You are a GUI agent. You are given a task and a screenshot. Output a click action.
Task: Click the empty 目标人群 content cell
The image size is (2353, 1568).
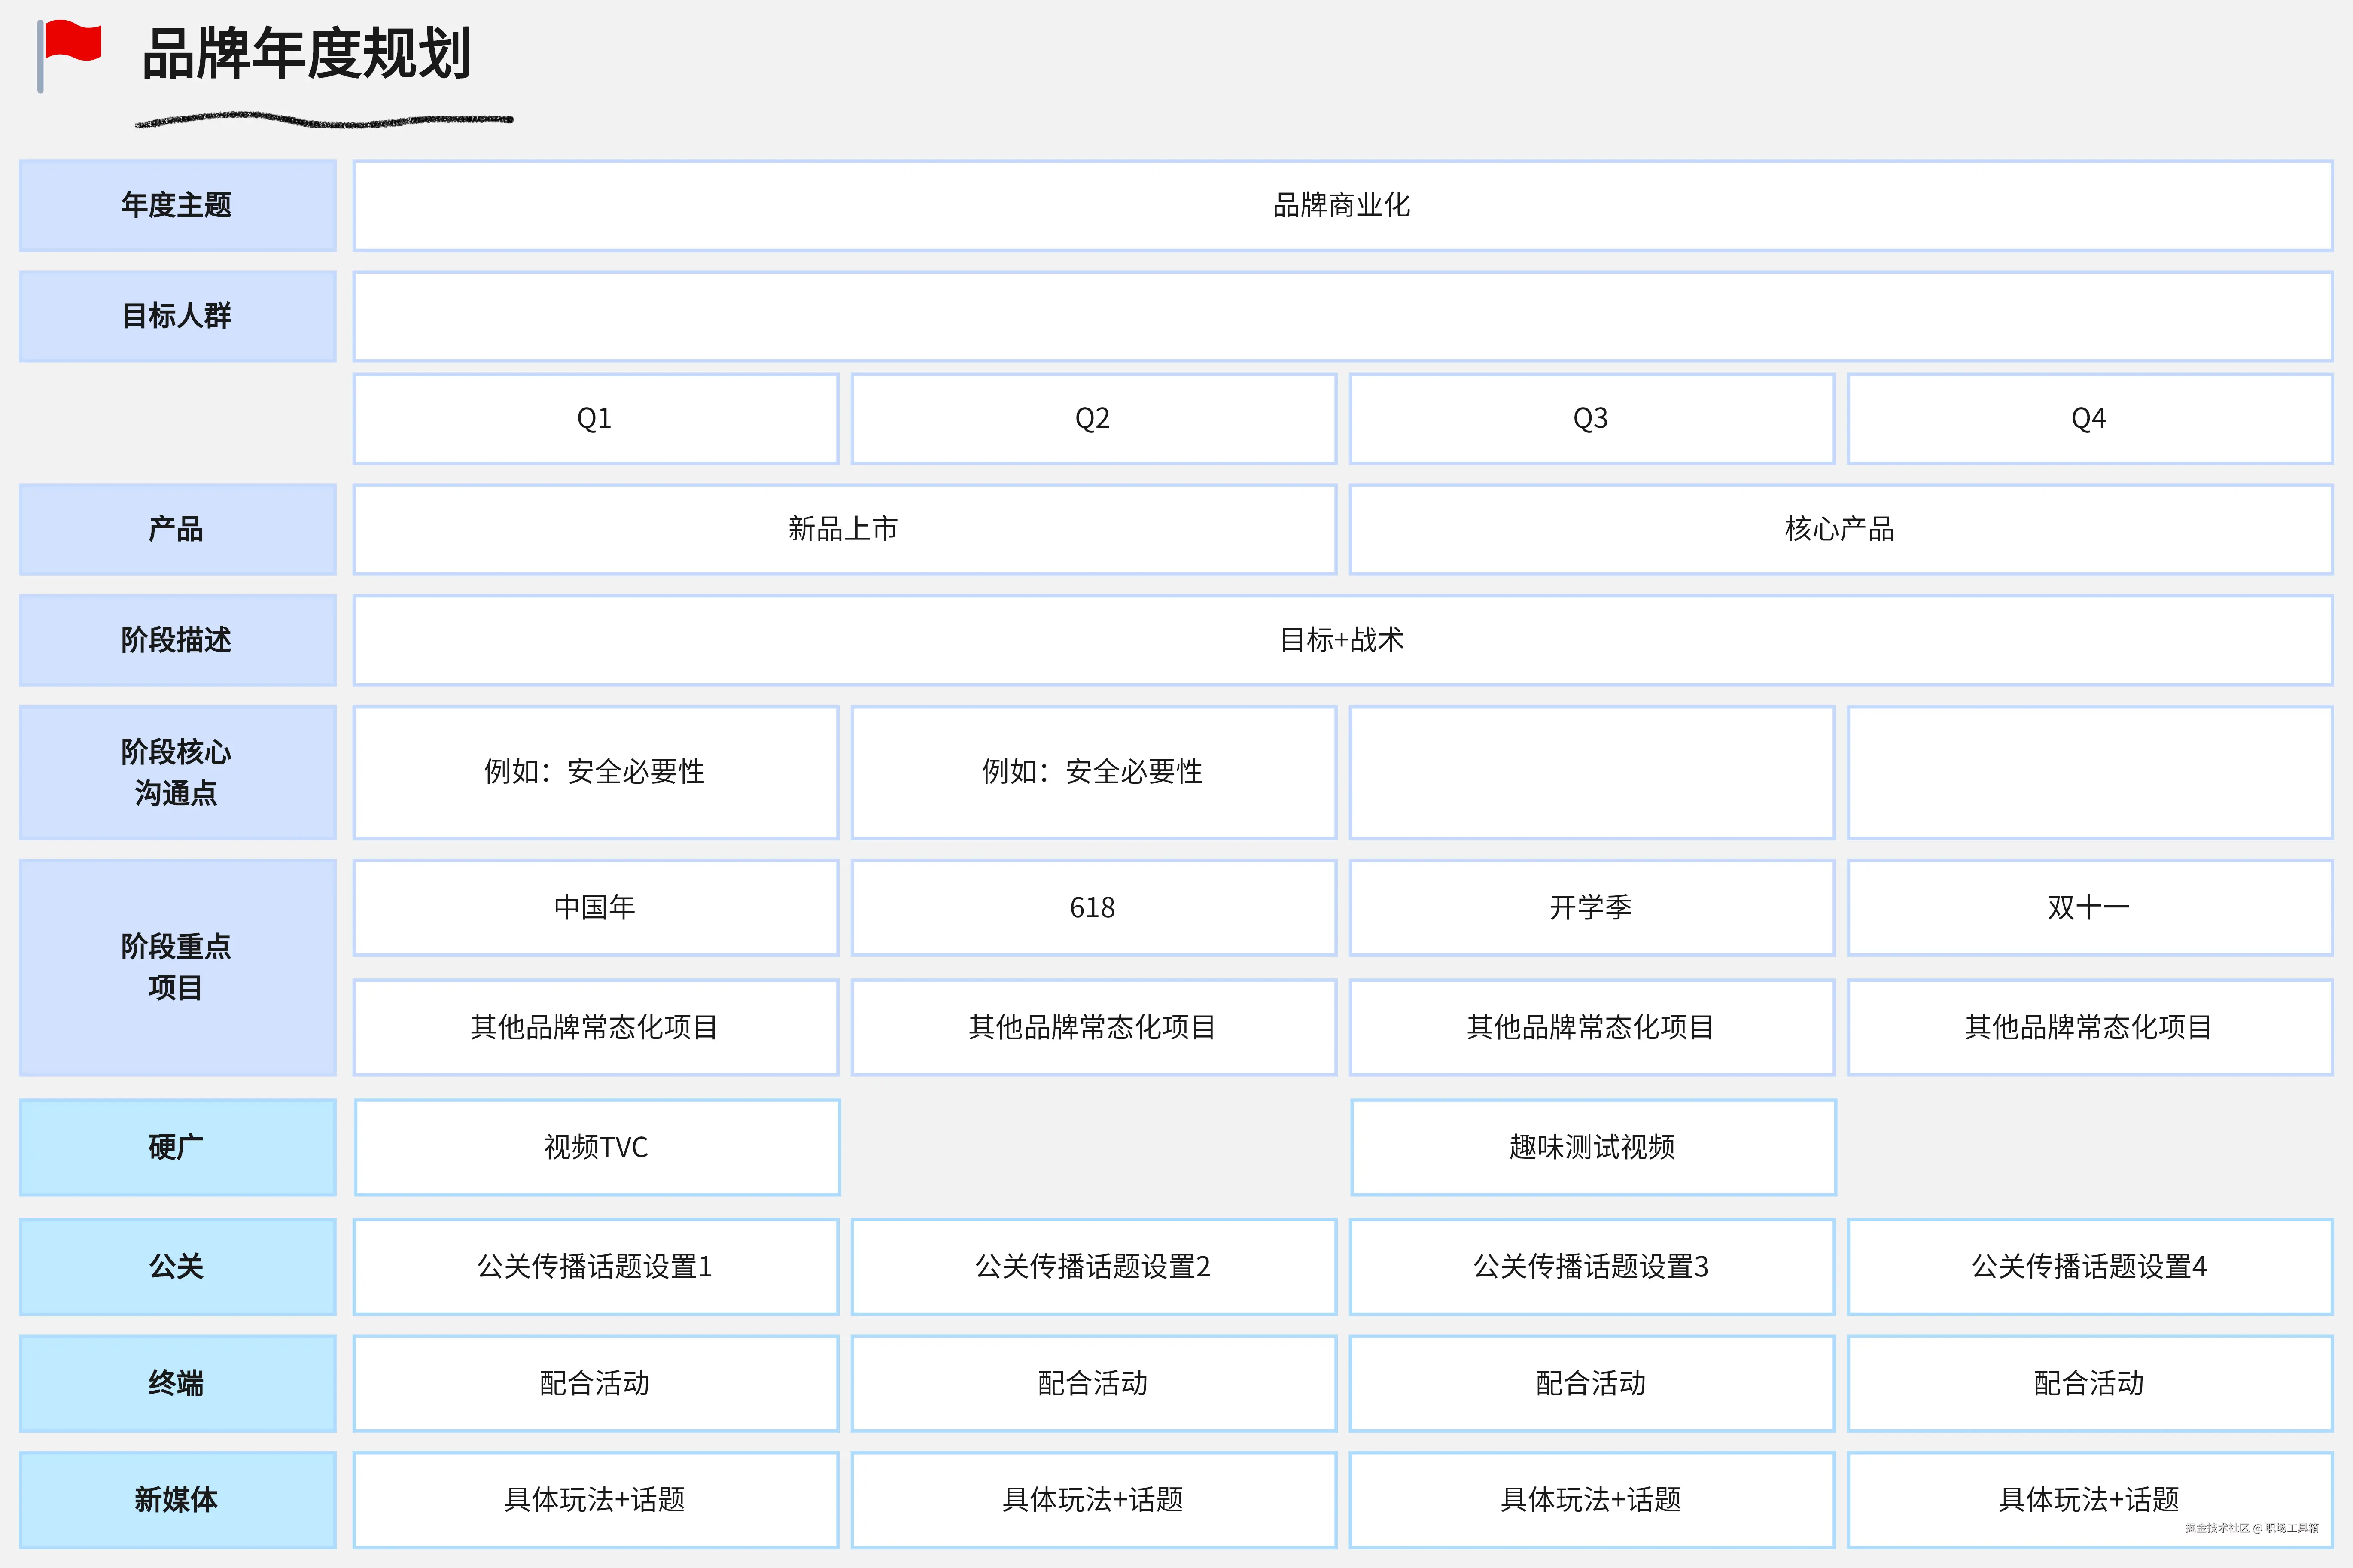[1341, 316]
